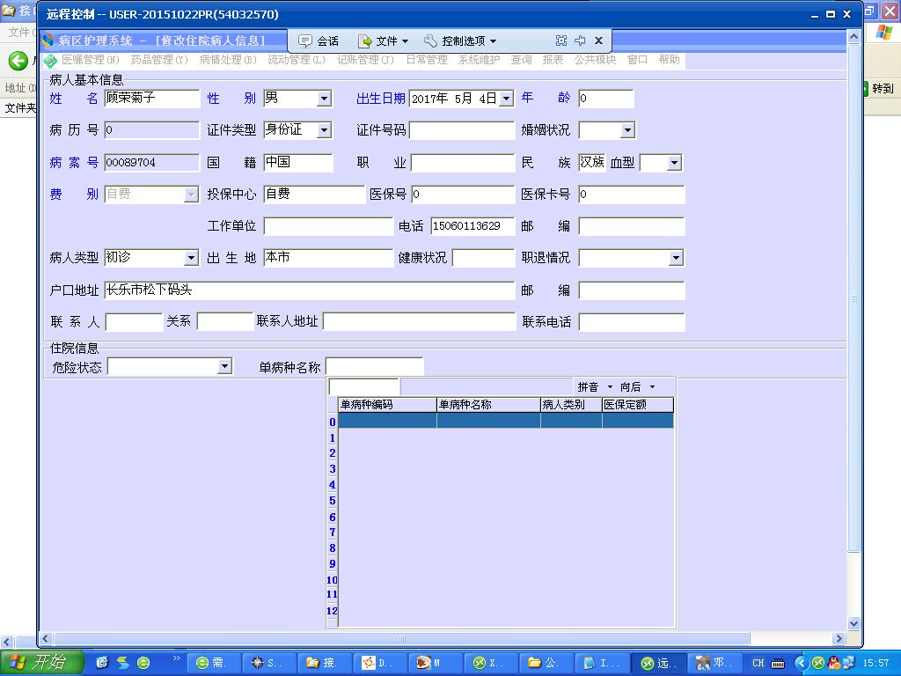Click the 职业 input field
The width and height of the screenshot is (901, 676).
(x=463, y=163)
